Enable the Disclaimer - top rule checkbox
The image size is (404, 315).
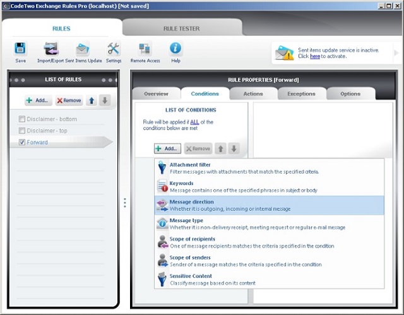point(22,131)
